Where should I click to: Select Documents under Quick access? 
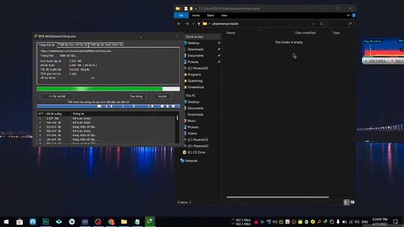pyautogui.click(x=195, y=55)
